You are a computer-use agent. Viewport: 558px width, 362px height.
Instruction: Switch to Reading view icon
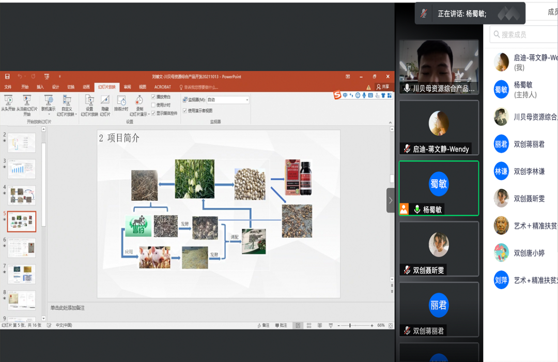320,325
